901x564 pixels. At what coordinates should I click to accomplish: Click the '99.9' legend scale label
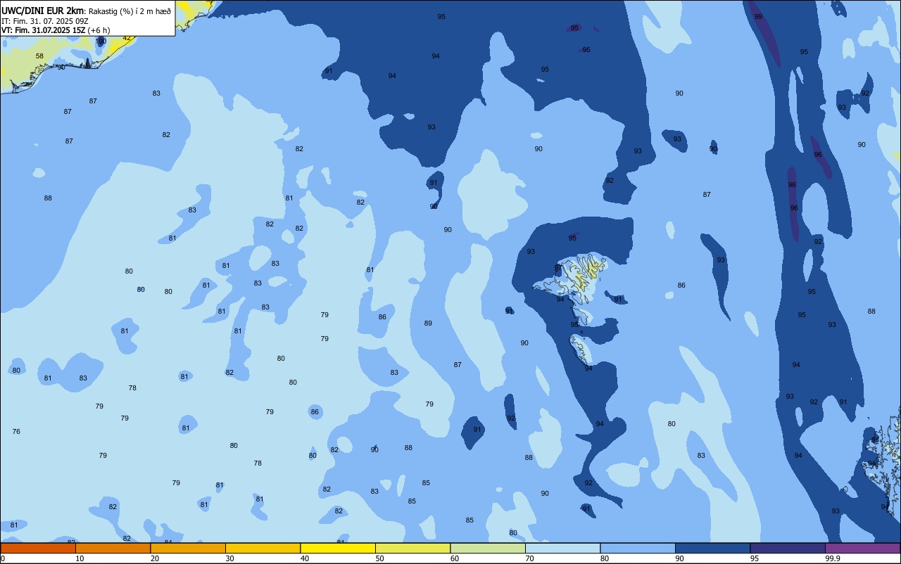(833, 558)
